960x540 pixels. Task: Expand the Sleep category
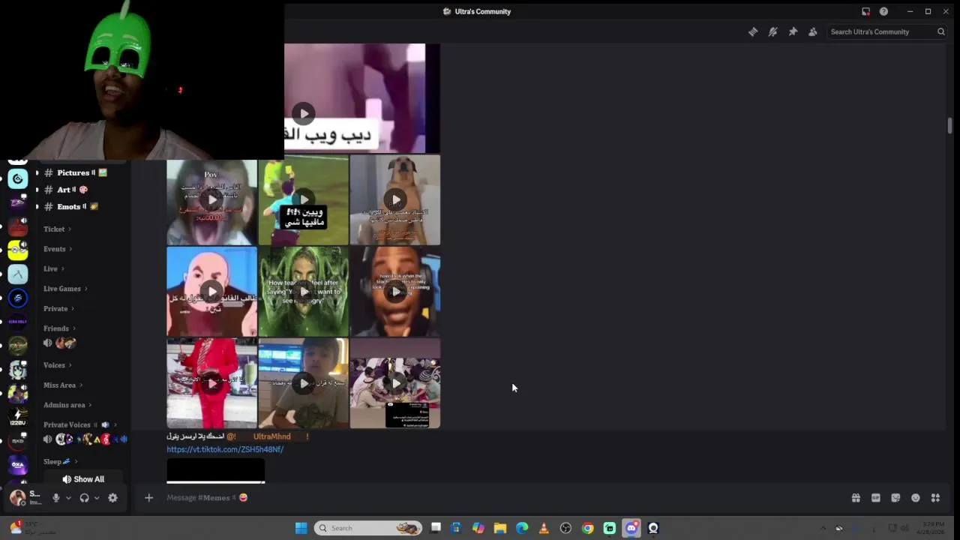click(x=60, y=461)
